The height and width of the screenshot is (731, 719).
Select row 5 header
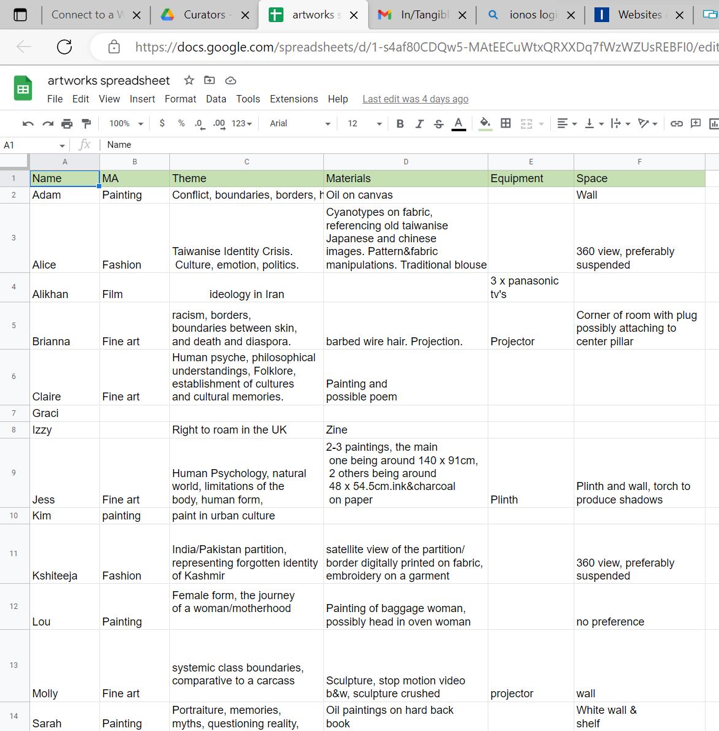(14, 326)
